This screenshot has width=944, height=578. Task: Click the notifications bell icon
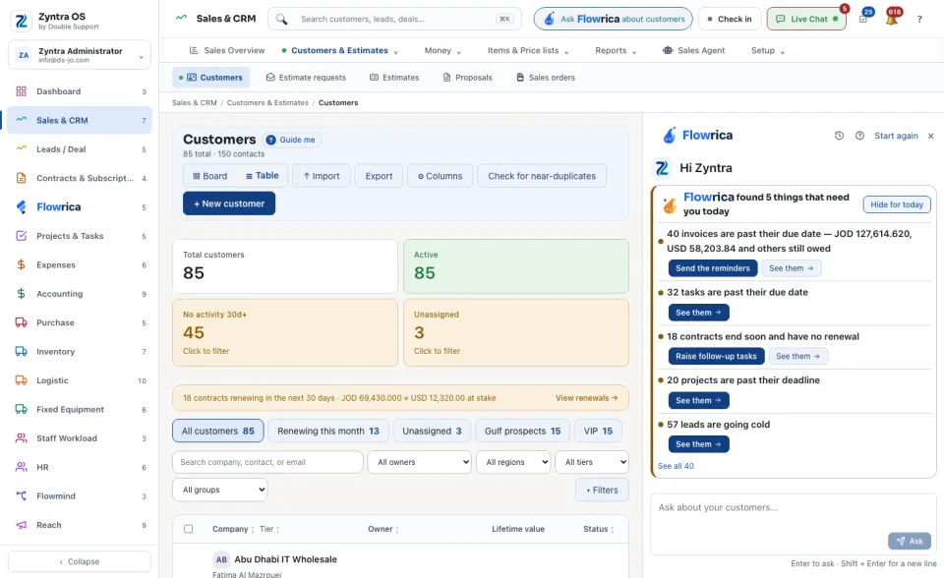tap(892, 19)
